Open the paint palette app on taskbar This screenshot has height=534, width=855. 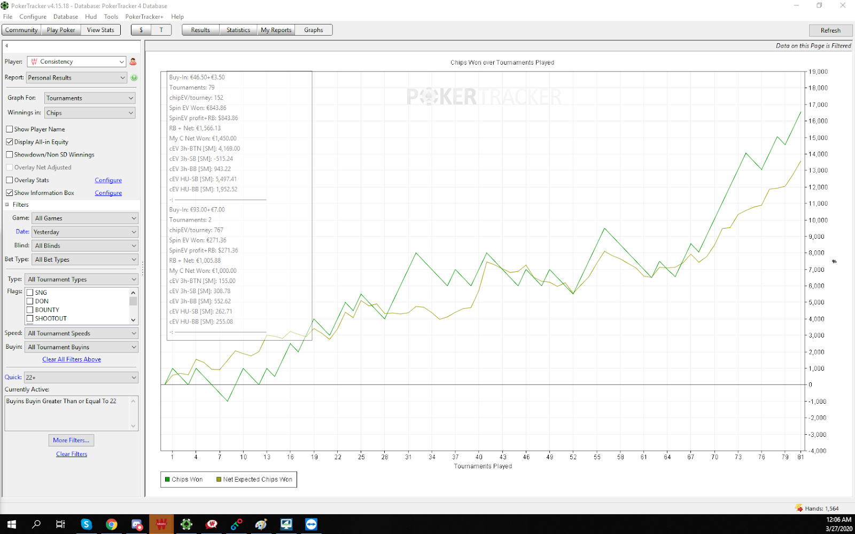(261, 524)
